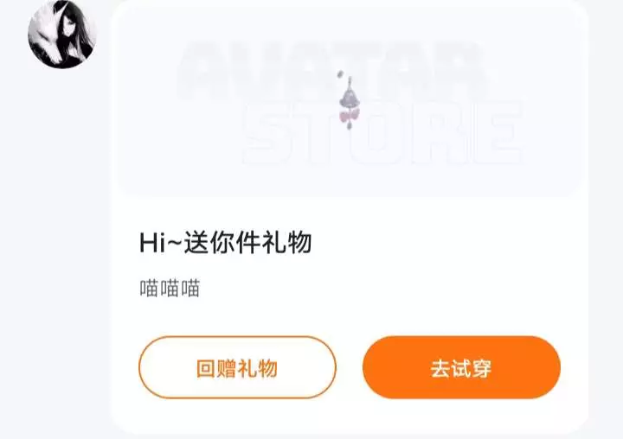Open the gift preview banner thumbnail

(x=350, y=104)
